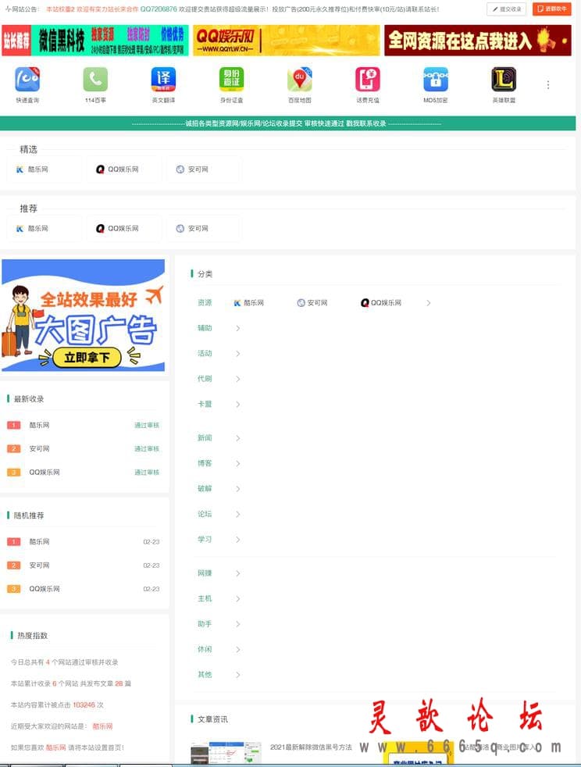This screenshot has height=767, width=581.
Task: Click 安可网 logo in 推荐 section
Action: pyautogui.click(x=180, y=228)
